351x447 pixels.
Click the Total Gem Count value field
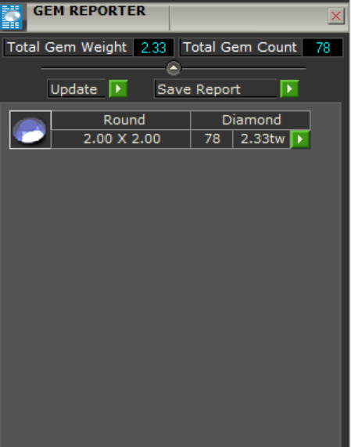tap(323, 47)
